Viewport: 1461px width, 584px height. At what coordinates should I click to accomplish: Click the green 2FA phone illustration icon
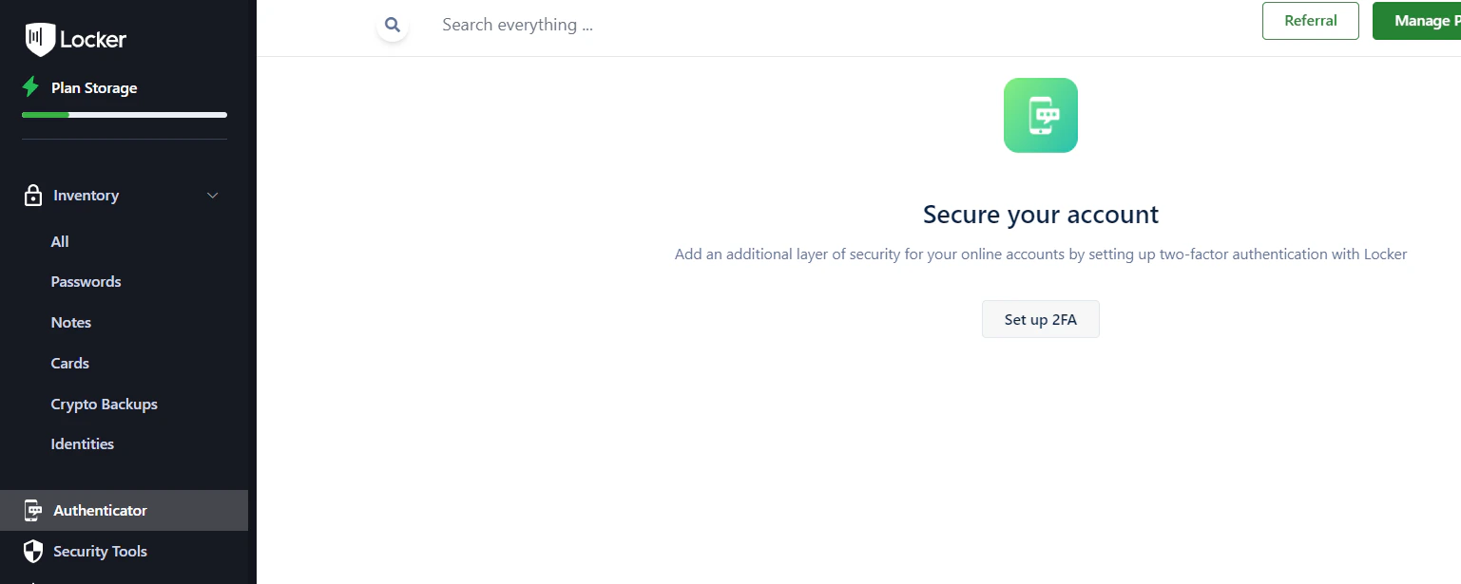click(x=1040, y=114)
